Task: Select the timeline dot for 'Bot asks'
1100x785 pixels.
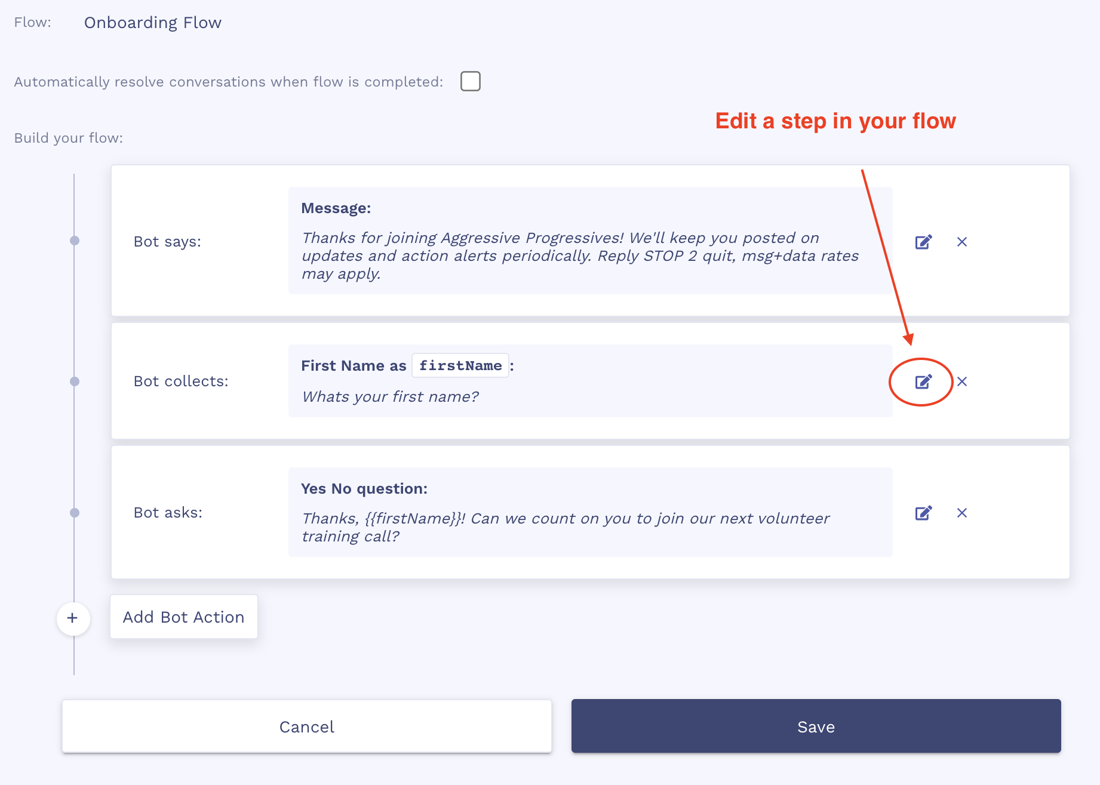Action: [x=75, y=513]
